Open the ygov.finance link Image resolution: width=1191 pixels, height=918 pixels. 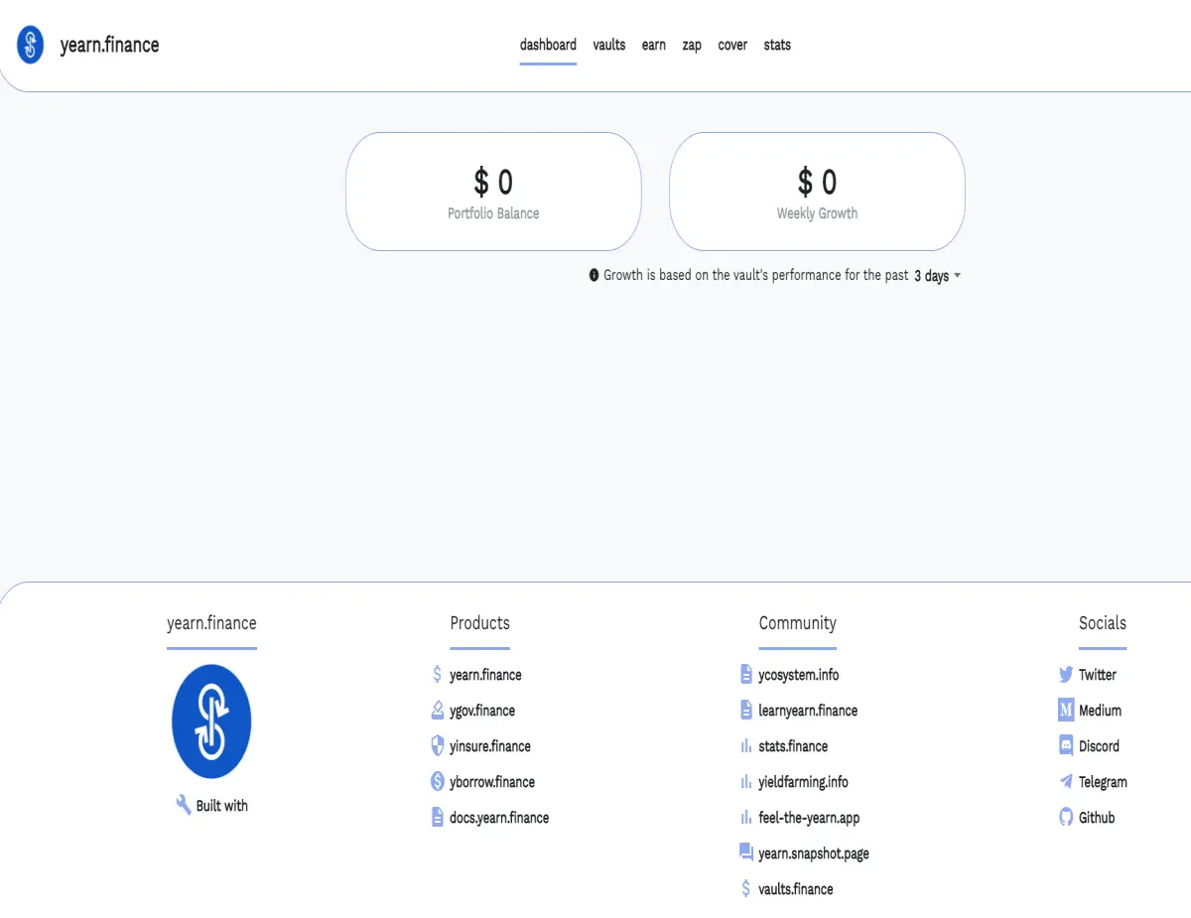(482, 711)
